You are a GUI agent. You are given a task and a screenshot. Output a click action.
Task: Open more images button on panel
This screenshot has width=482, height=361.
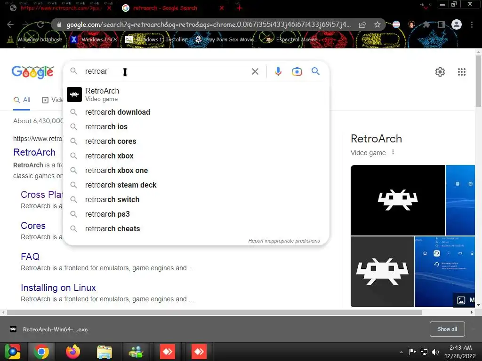(464, 300)
